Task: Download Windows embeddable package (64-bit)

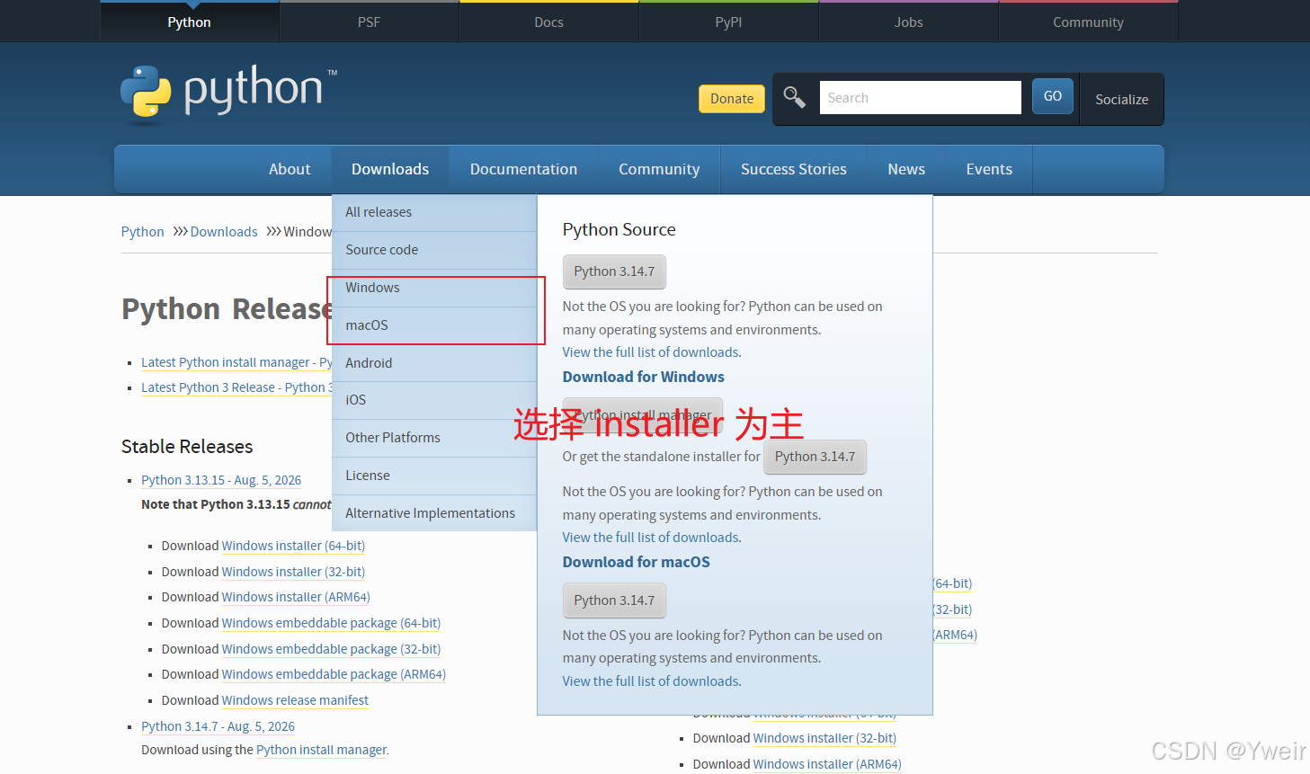Action: (x=331, y=623)
